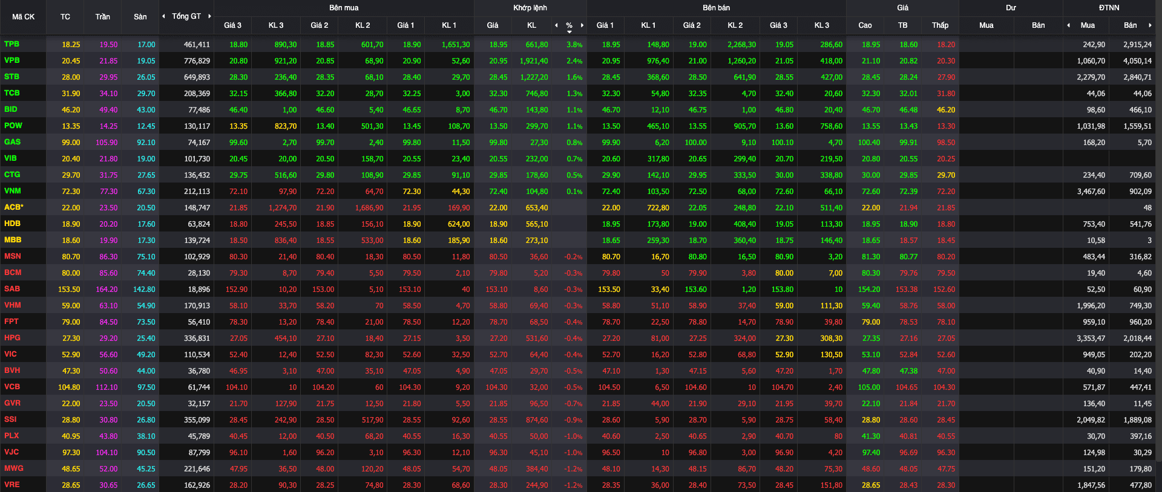Open the GAS stock symbol
Viewport: 1162px width, 492px height.
click(x=12, y=142)
